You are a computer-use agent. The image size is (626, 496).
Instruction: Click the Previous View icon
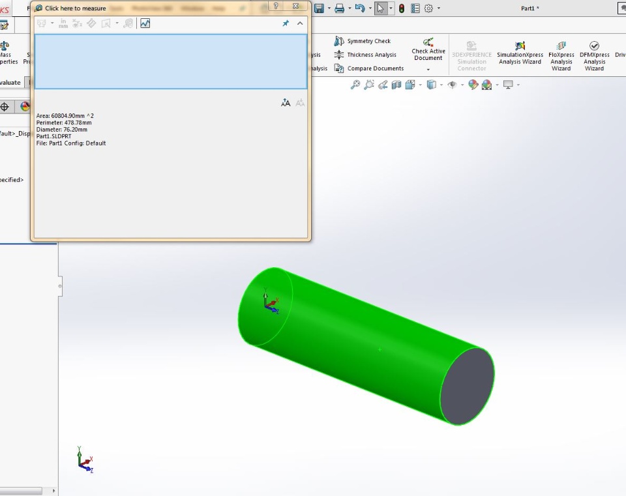(383, 85)
